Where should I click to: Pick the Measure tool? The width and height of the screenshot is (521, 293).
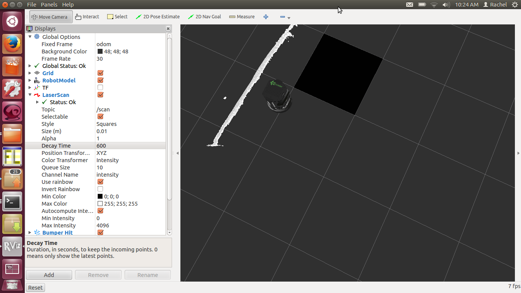242,17
